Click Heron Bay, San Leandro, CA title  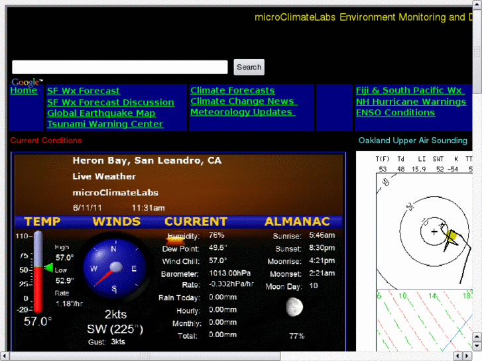coord(147,160)
